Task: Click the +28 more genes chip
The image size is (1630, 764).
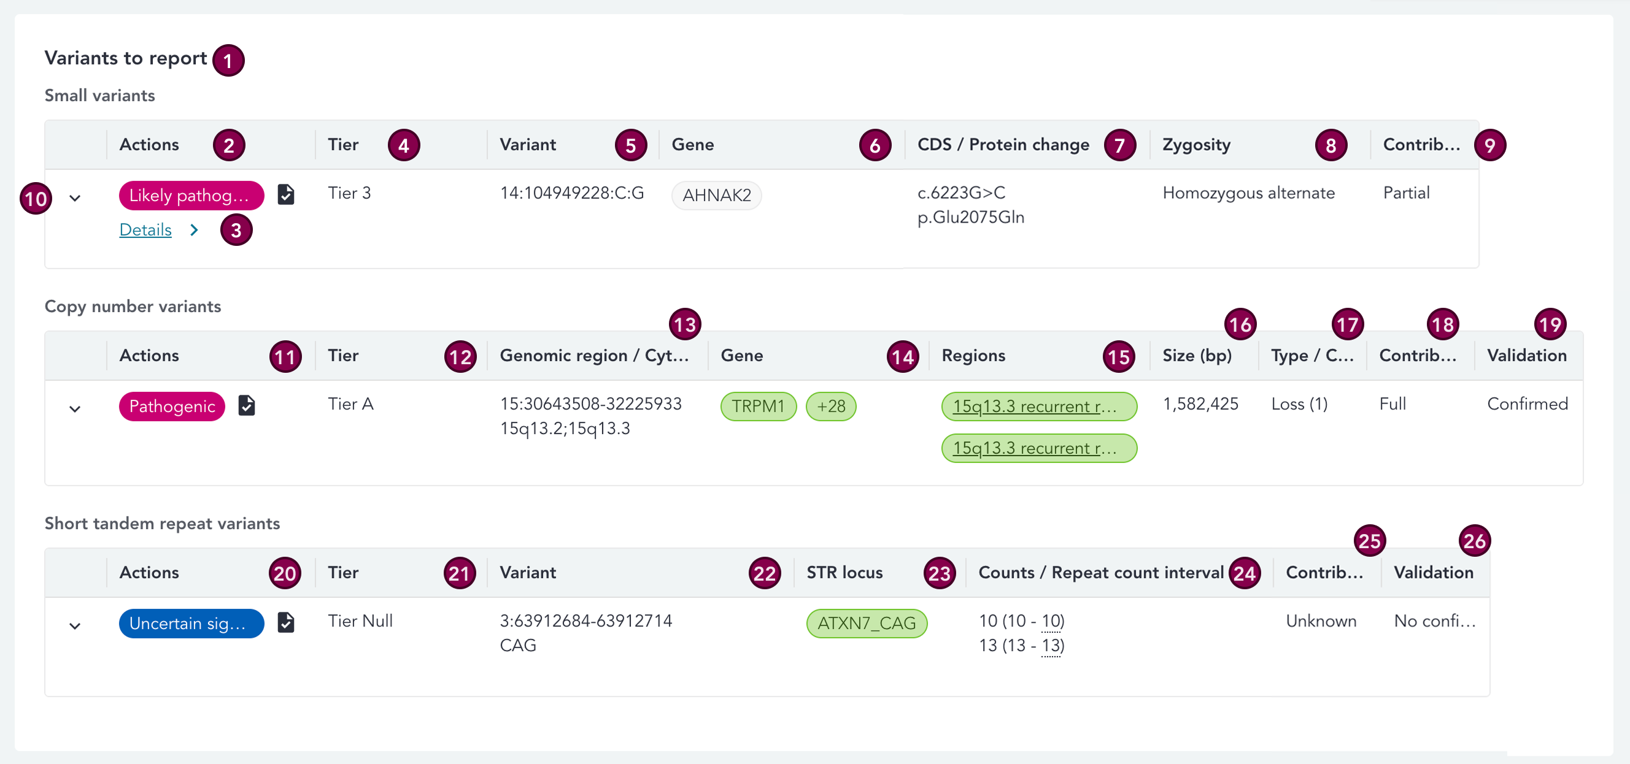Action: (831, 406)
